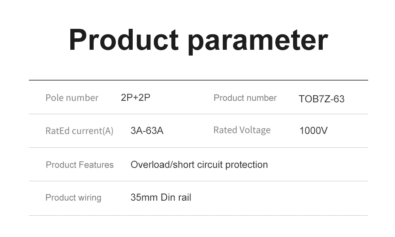395x237 pixels.
Task: Click the word "protection" in the features row
Action: tap(246, 165)
